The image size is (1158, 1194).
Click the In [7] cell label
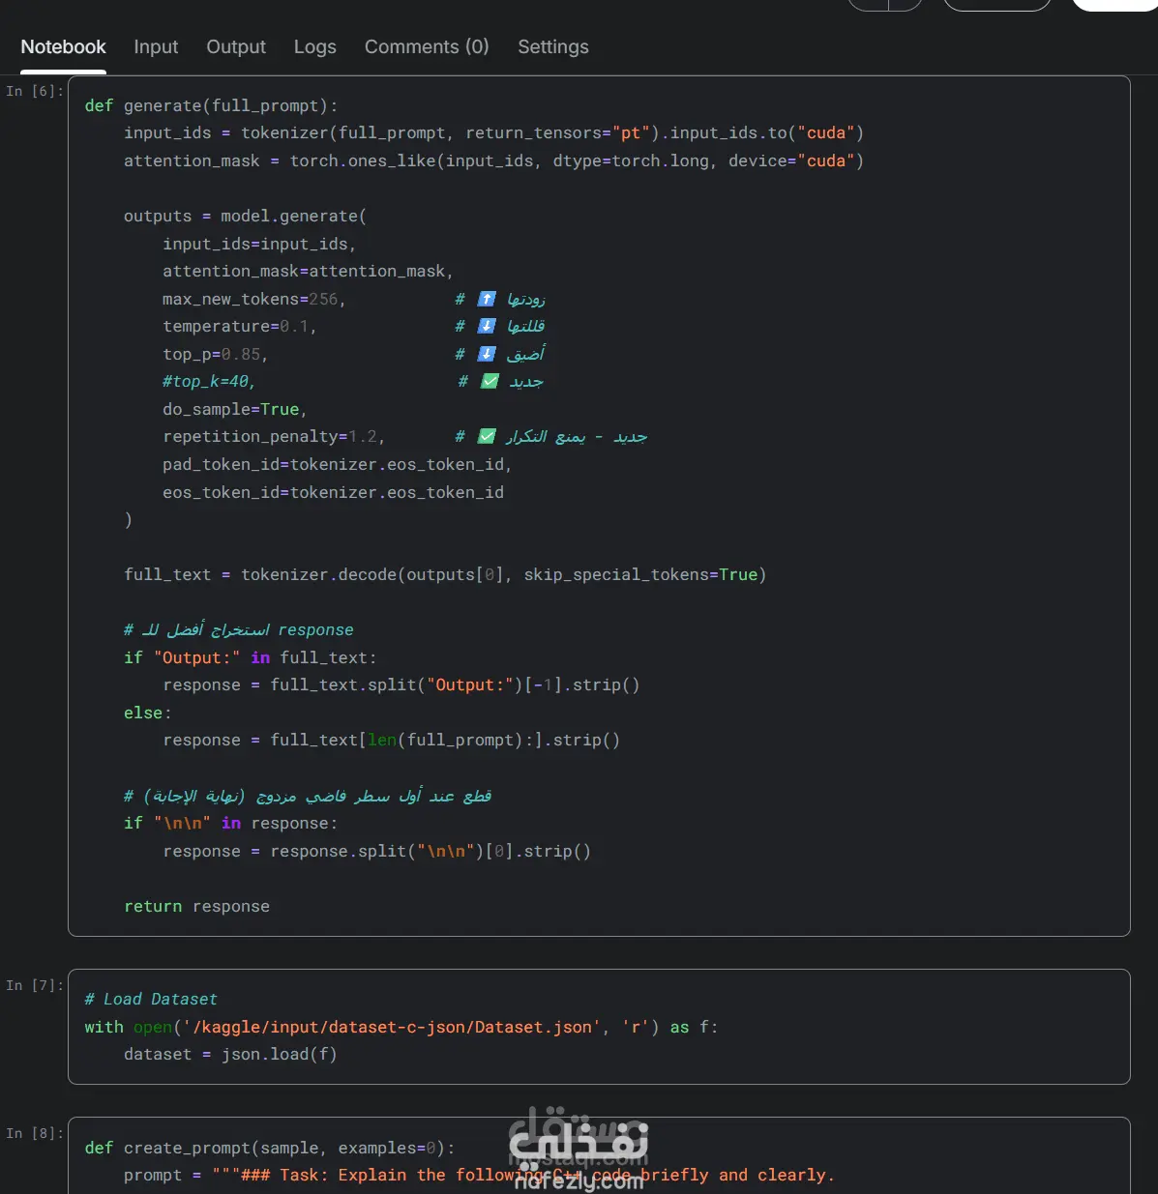tap(35, 985)
